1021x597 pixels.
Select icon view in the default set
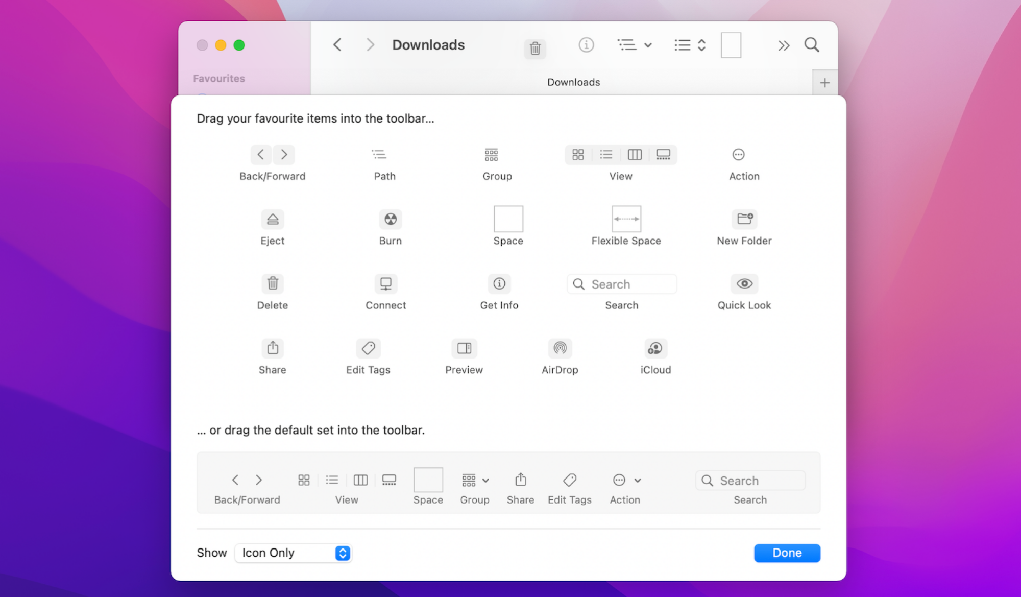[304, 480]
